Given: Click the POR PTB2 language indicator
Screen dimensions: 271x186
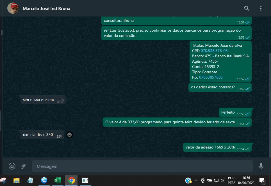Looking at the screenshot, I should [x=231, y=180].
